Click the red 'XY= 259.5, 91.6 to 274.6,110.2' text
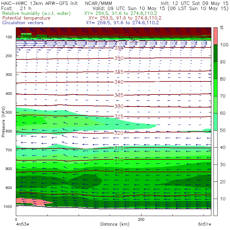The height and width of the screenshot is (230, 230). (x=125, y=18)
